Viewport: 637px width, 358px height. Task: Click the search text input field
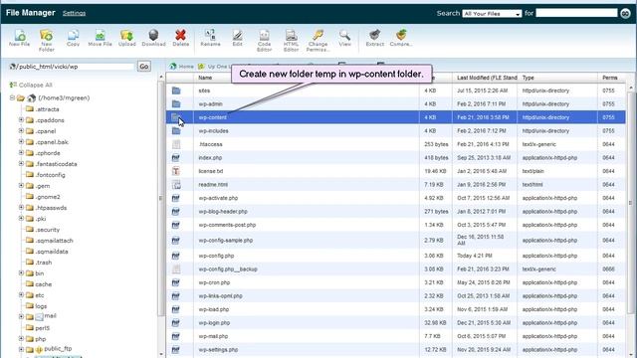coord(576,13)
